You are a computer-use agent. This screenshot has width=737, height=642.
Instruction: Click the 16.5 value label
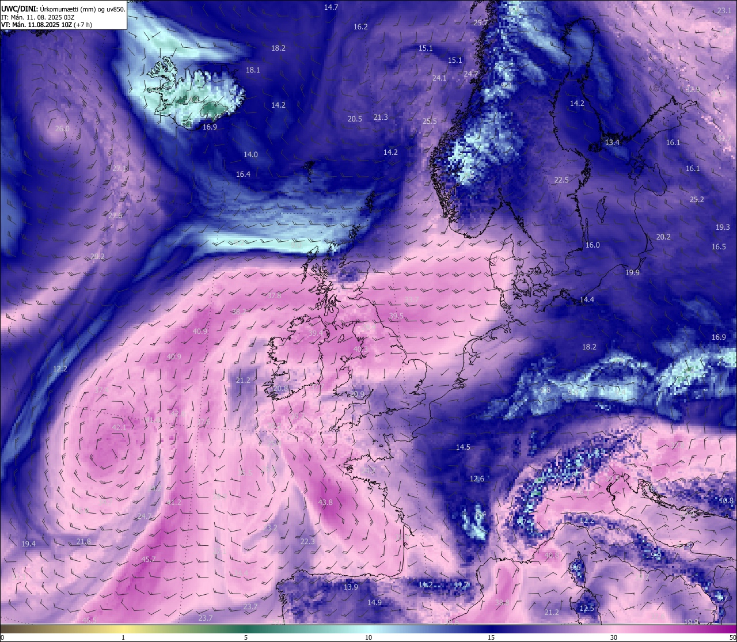click(719, 246)
